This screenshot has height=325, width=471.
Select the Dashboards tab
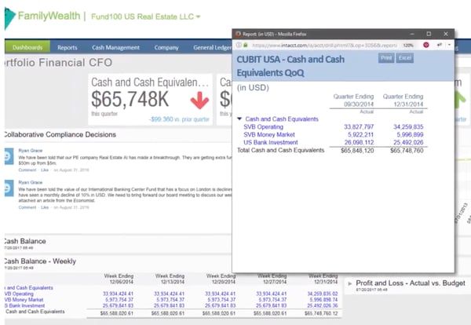[27, 47]
